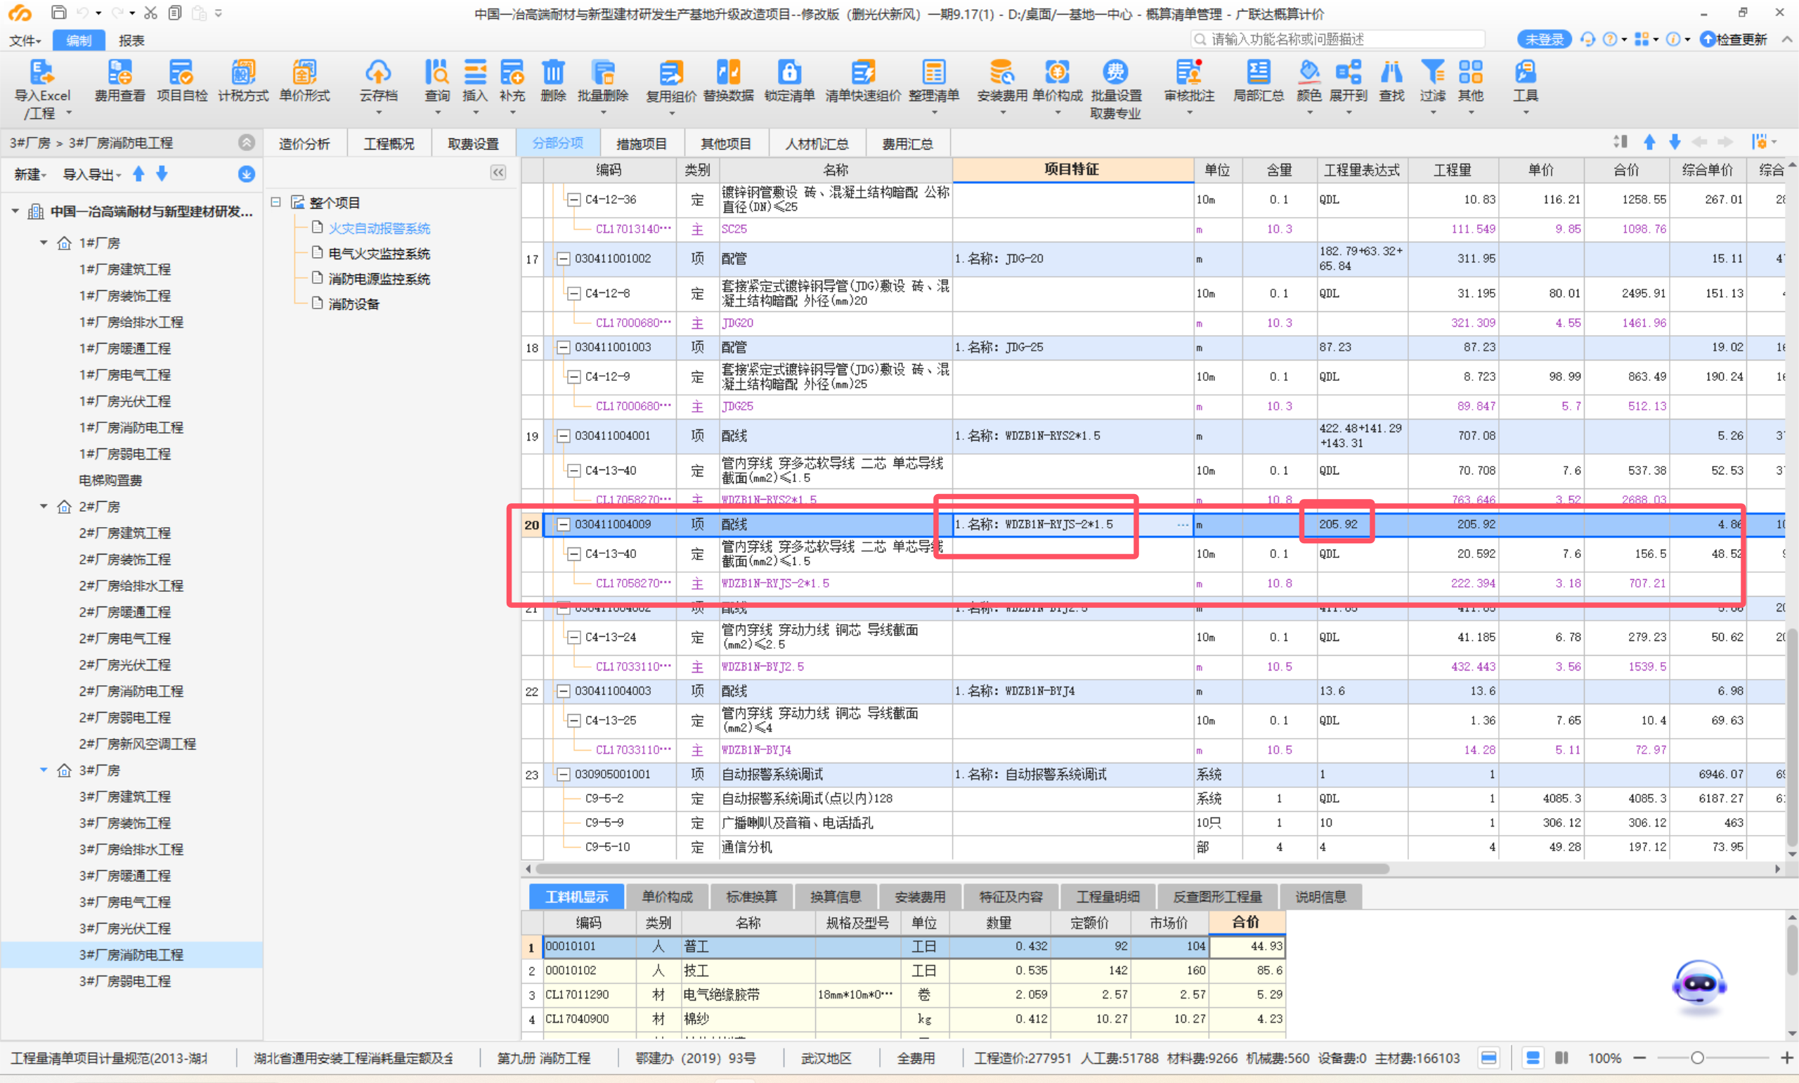Click the 云存档 cloud save icon
Viewport: 1799px width, 1083px height.
(378, 73)
